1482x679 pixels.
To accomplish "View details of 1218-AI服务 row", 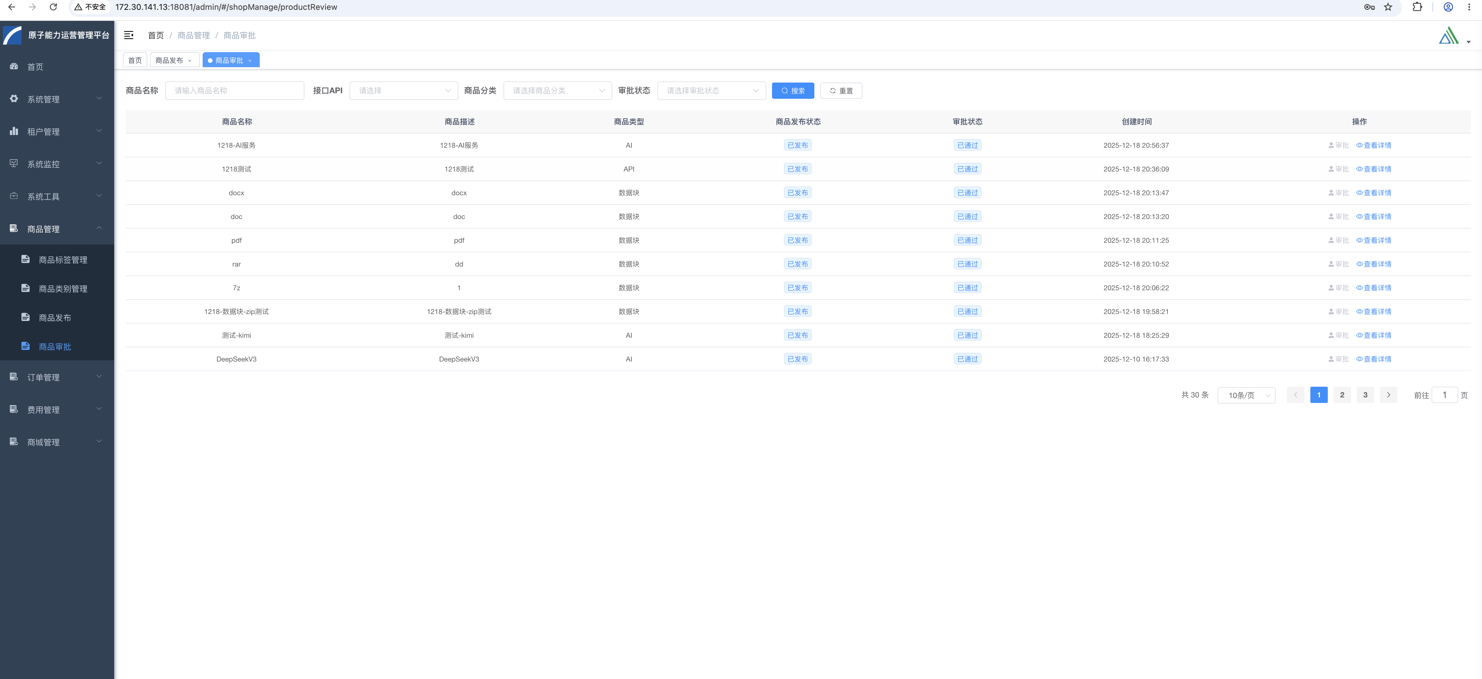I will coord(1374,145).
